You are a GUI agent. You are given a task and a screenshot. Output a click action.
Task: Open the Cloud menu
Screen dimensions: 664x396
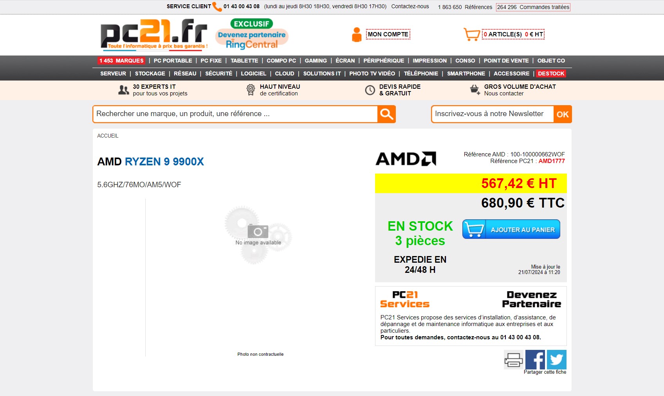(285, 73)
